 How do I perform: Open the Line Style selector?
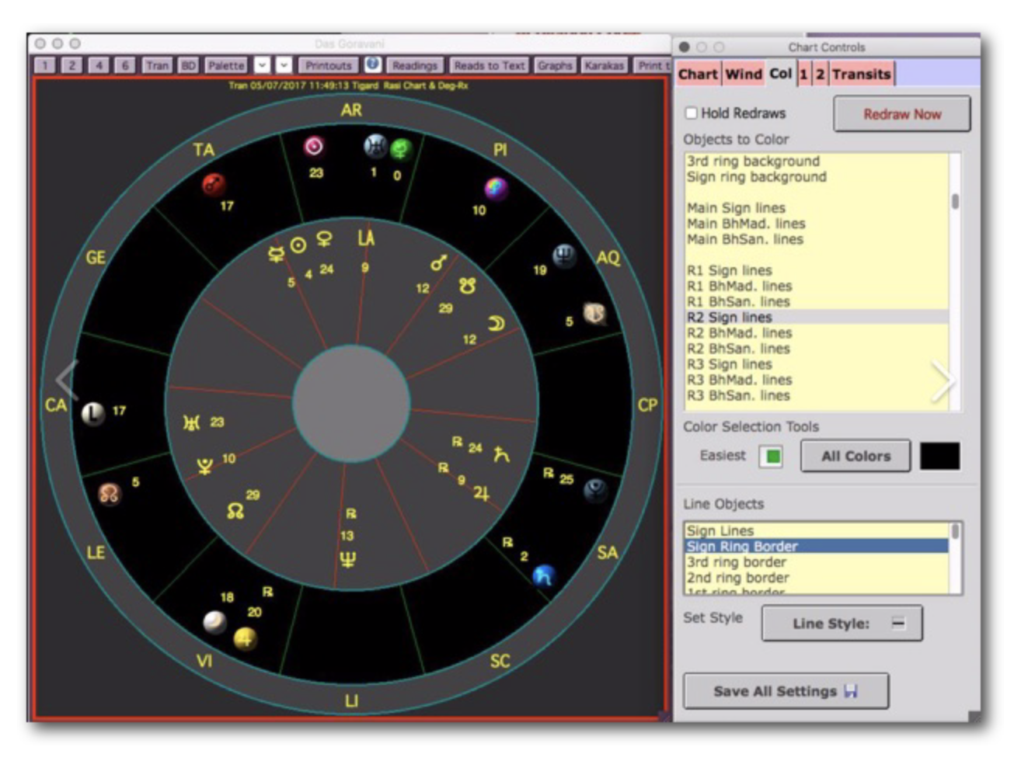pyautogui.click(x=842, y=624)
